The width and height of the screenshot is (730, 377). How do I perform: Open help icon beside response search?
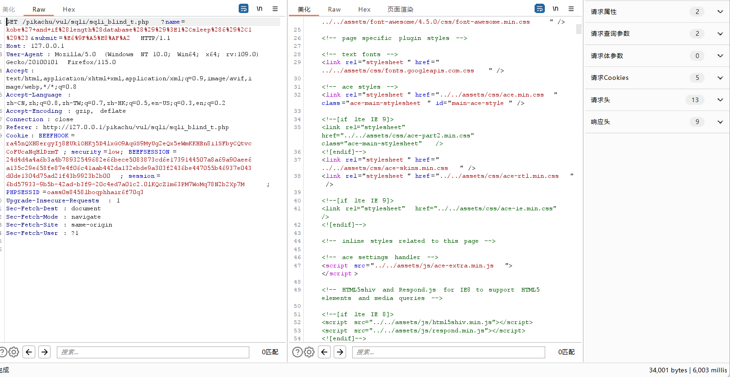pyautogui.click(x=297, y=352)
